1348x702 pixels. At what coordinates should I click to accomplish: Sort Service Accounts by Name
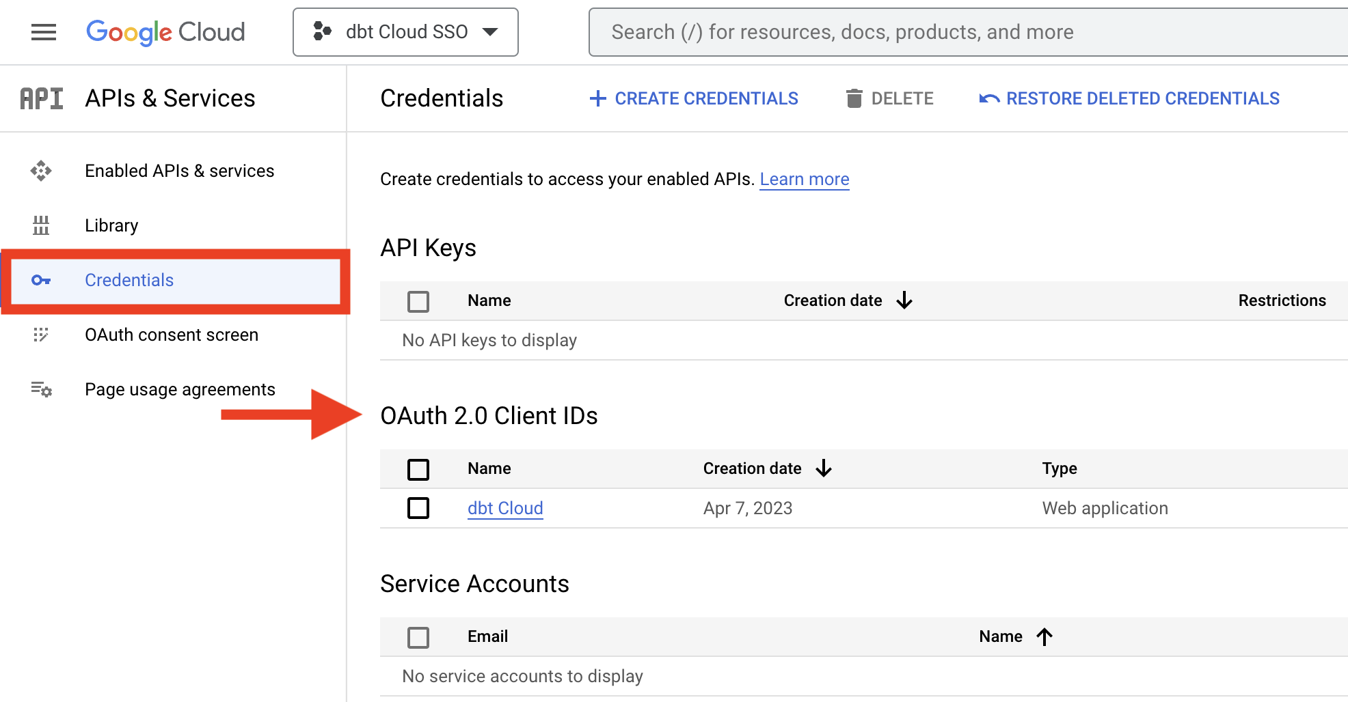click(1015, 636)
